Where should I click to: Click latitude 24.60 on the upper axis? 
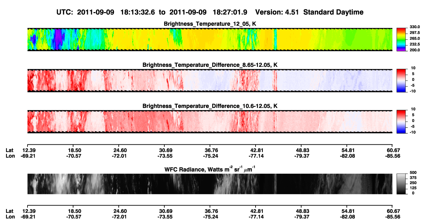point(120,150)
